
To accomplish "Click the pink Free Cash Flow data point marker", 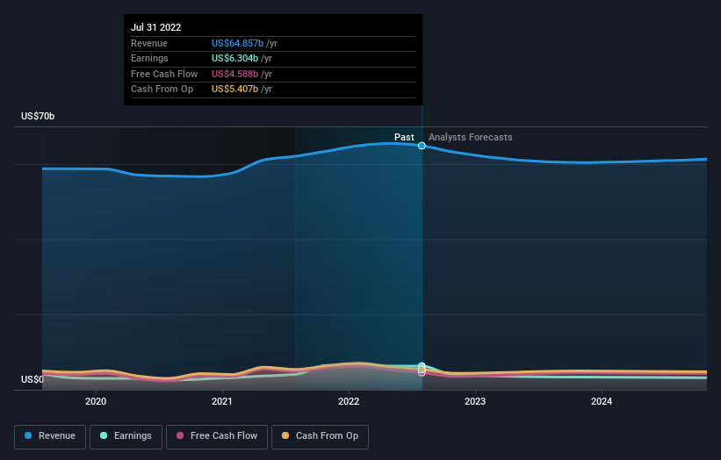I will (422, 373).
